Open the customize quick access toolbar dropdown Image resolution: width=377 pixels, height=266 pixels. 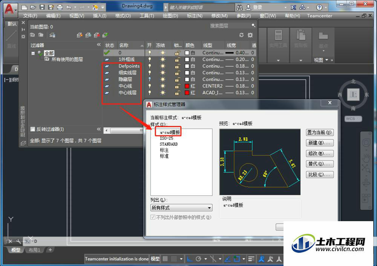click(103, 8)
